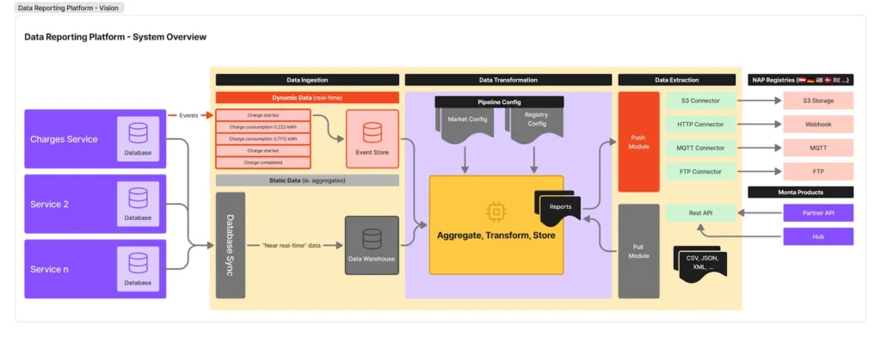Click the 'Data Reporting Platform - System Overview' title
881x337 pixels.
point(115,37)
